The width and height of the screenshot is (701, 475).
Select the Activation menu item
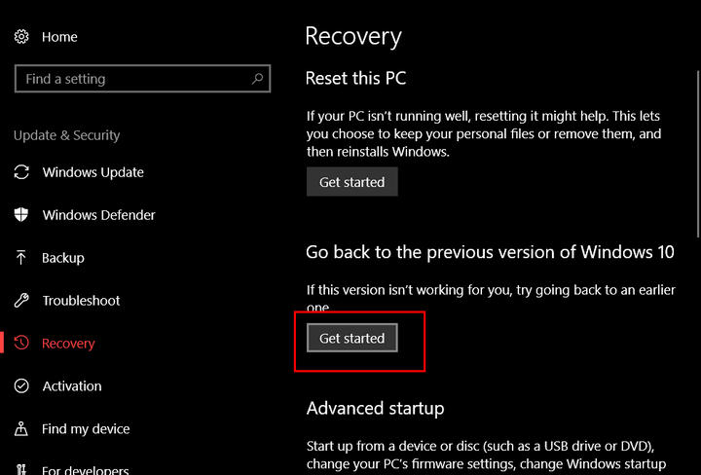tap(72, 385)
